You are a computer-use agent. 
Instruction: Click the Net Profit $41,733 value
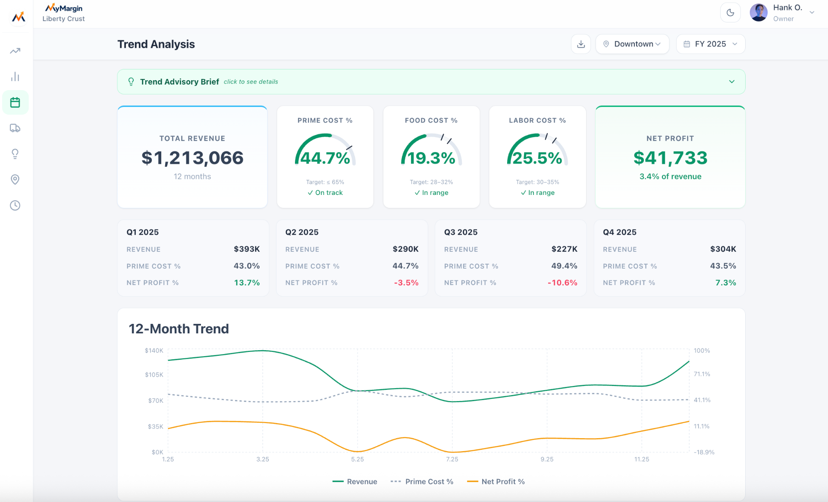[x=670, y=158]
